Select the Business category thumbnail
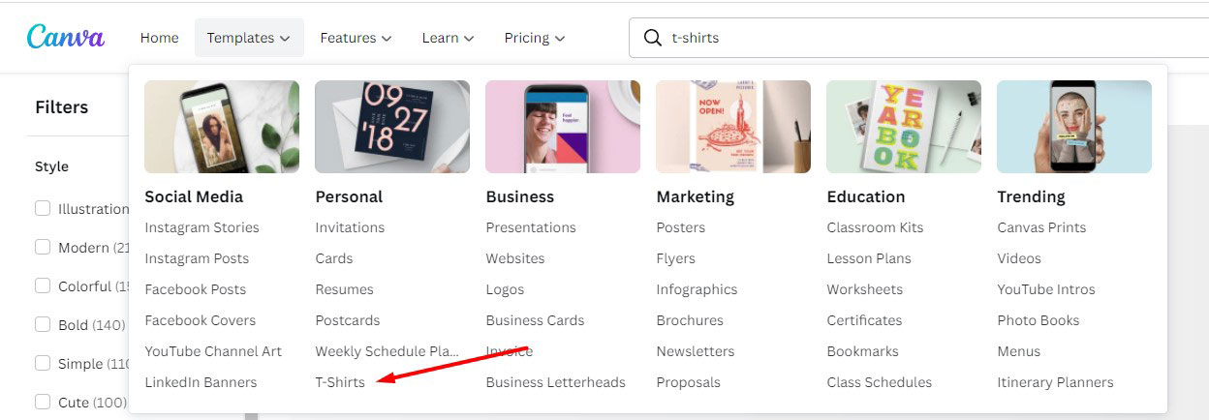 coord(563,127)
